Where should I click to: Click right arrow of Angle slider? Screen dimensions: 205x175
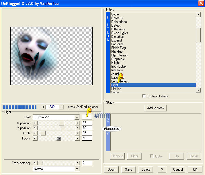click(77, 133)
